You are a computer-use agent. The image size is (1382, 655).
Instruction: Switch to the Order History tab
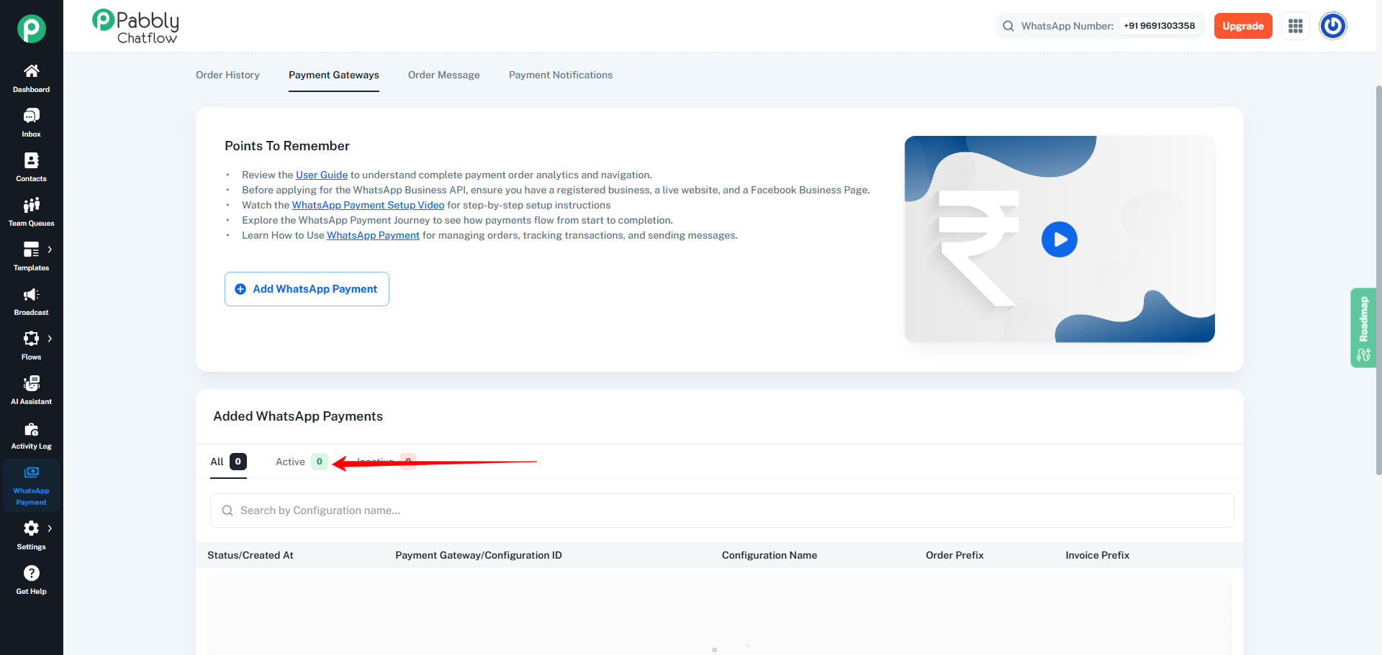[x=227, y=75]
